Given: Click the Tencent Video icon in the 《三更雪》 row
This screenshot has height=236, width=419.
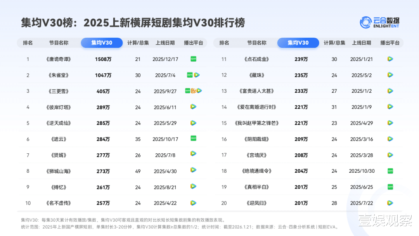Looking at the screenshot, I should coord(199,91).
